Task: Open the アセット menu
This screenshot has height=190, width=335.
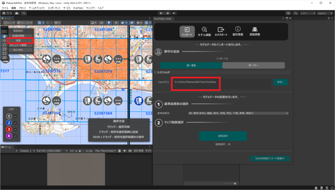Action: pyautogui.click(x=22, y=8)
